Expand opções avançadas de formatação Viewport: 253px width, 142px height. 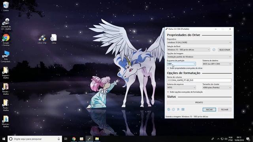tap(185, 92)
